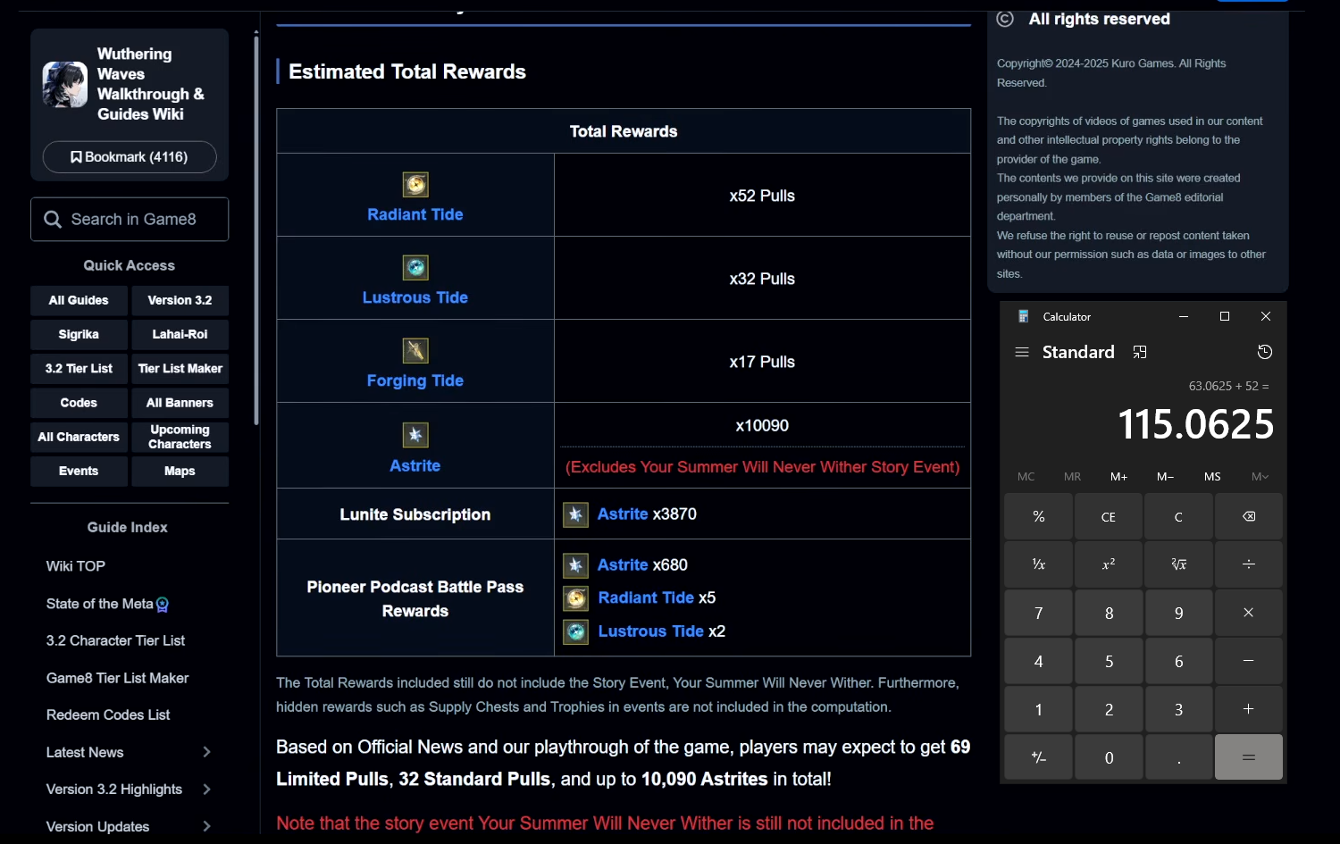Open the Events quick access button
The width and height of the screenshot is (1340, 844).
coord(79,471)
